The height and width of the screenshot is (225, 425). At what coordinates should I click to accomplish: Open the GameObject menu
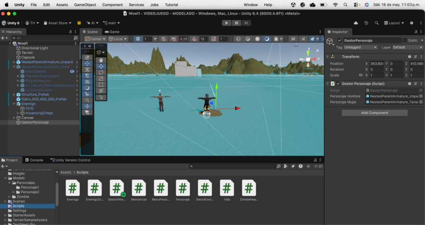85,5
